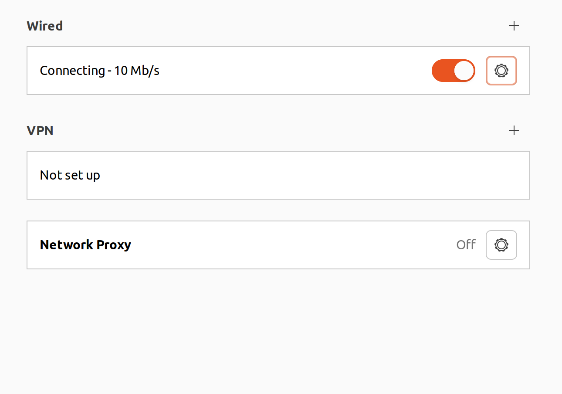This screenshot has width=562, height=394.
Task: Turn off the Wired connection switch
Action: point(453,71)
